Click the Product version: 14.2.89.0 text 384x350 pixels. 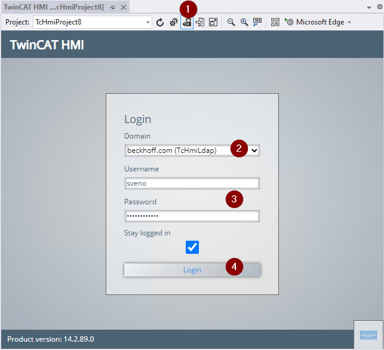click(51, 339)
